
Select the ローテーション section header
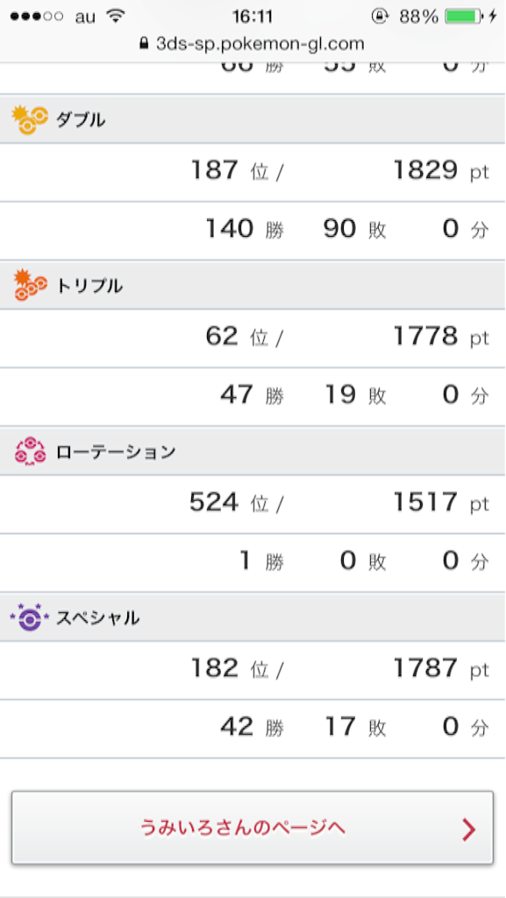click(x=253, y=452)
